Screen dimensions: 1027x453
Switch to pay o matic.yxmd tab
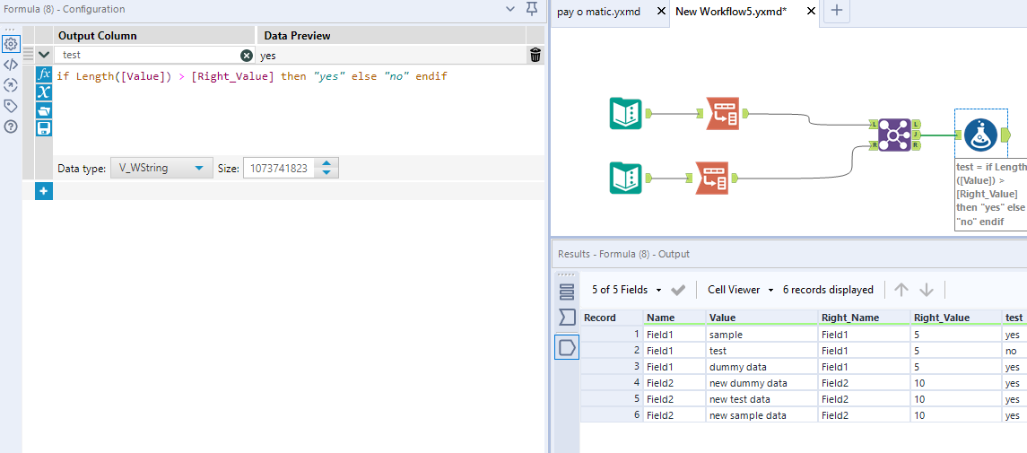598,12
